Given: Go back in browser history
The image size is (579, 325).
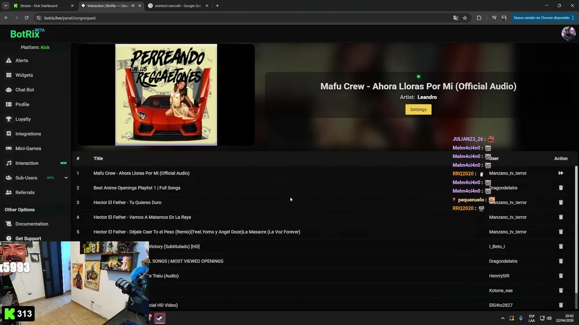Looking at the screenshot, I should point(6,18).
